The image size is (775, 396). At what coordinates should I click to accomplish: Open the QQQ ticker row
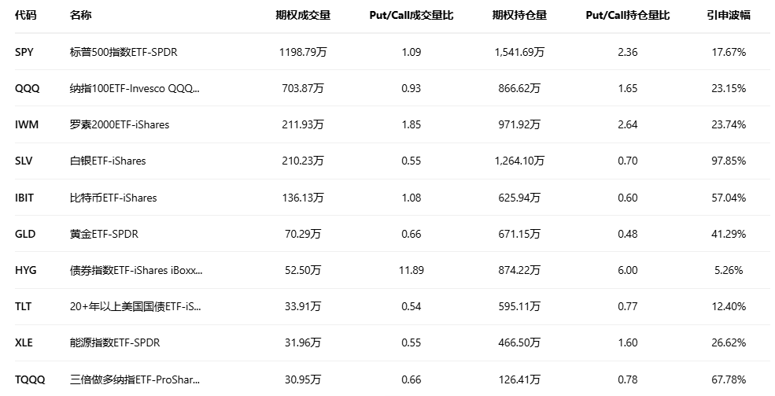27,88
